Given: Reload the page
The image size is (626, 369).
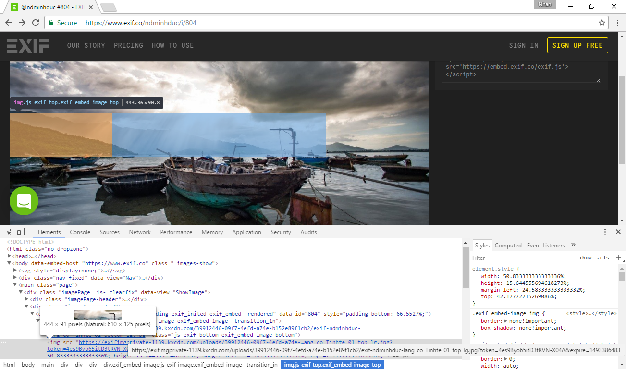Looking at the screenshot, I should tap(36, 23).
